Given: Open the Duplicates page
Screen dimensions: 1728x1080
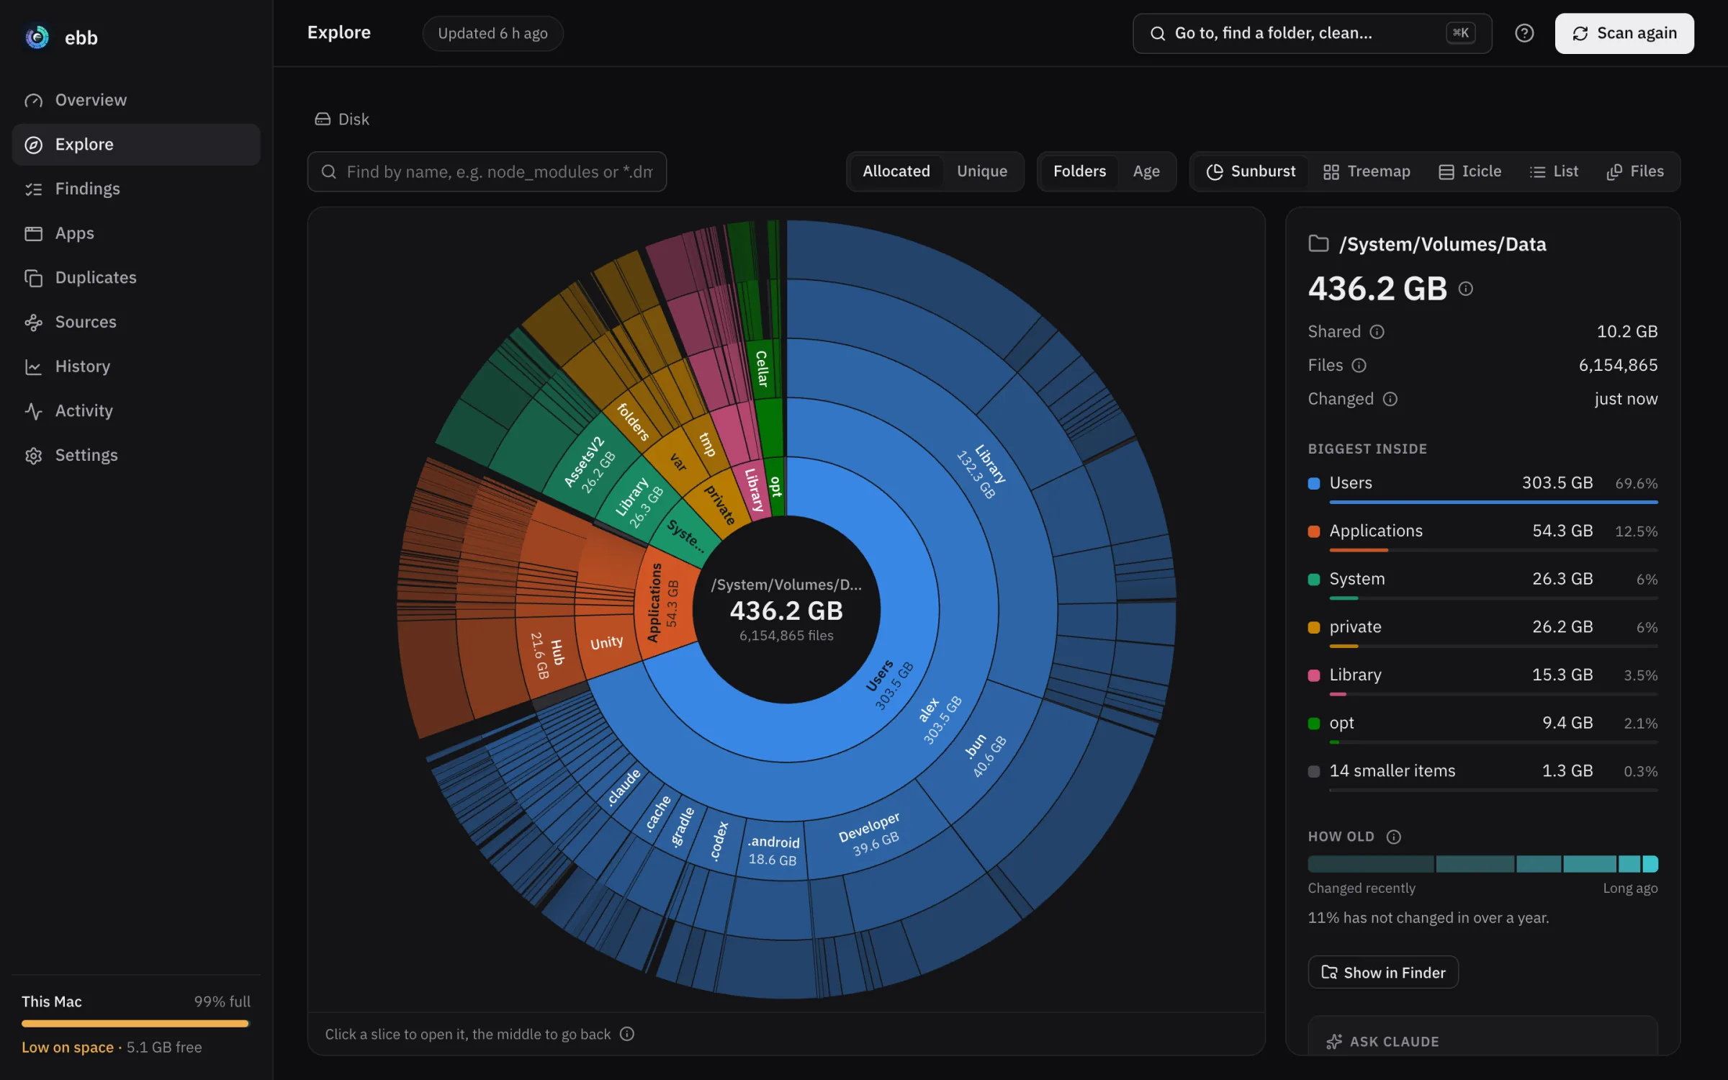Looking at the screenshot, I should click(x=136, y=278).
